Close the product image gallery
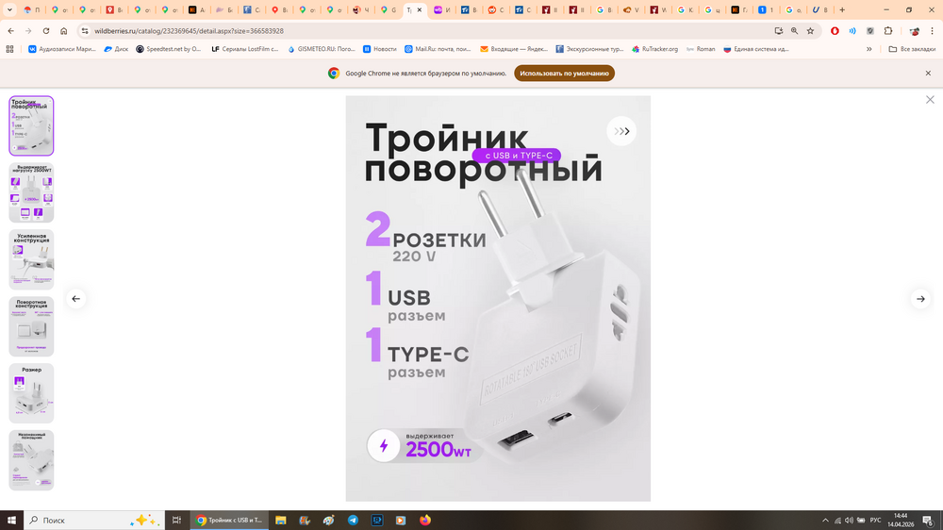 [x=930, y=100]
